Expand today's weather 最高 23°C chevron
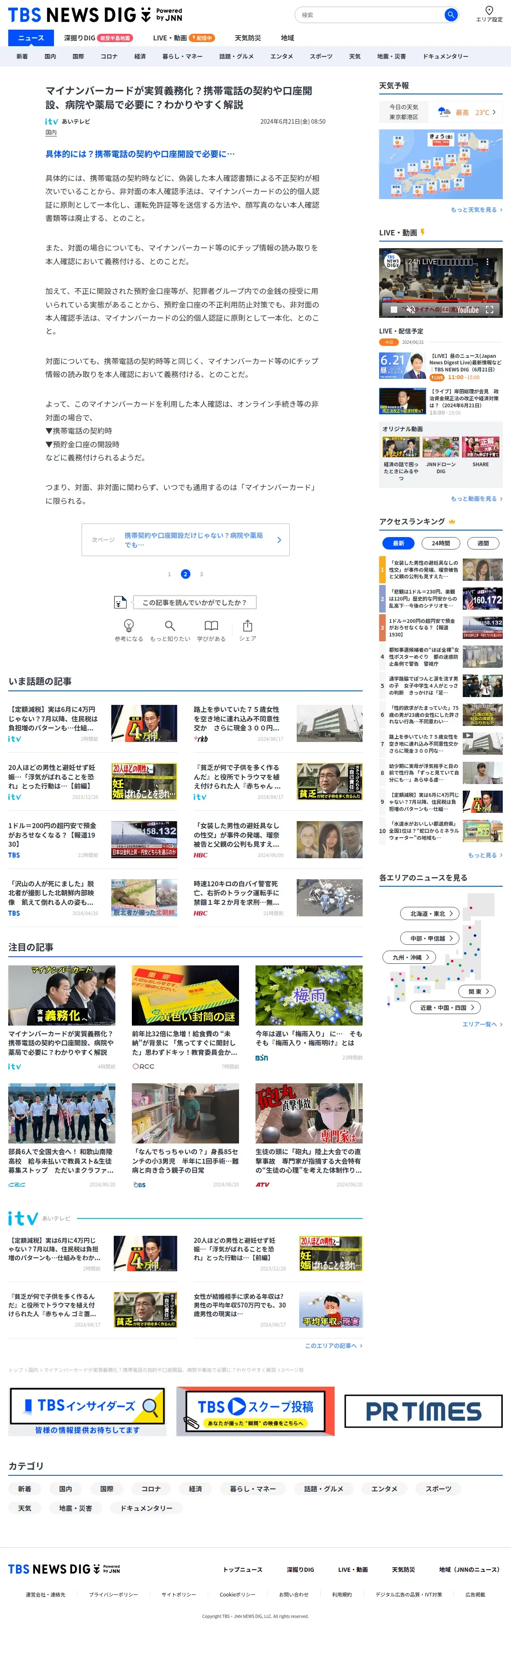The width and height of the screenshot is (511, 1674). [494, 112]
